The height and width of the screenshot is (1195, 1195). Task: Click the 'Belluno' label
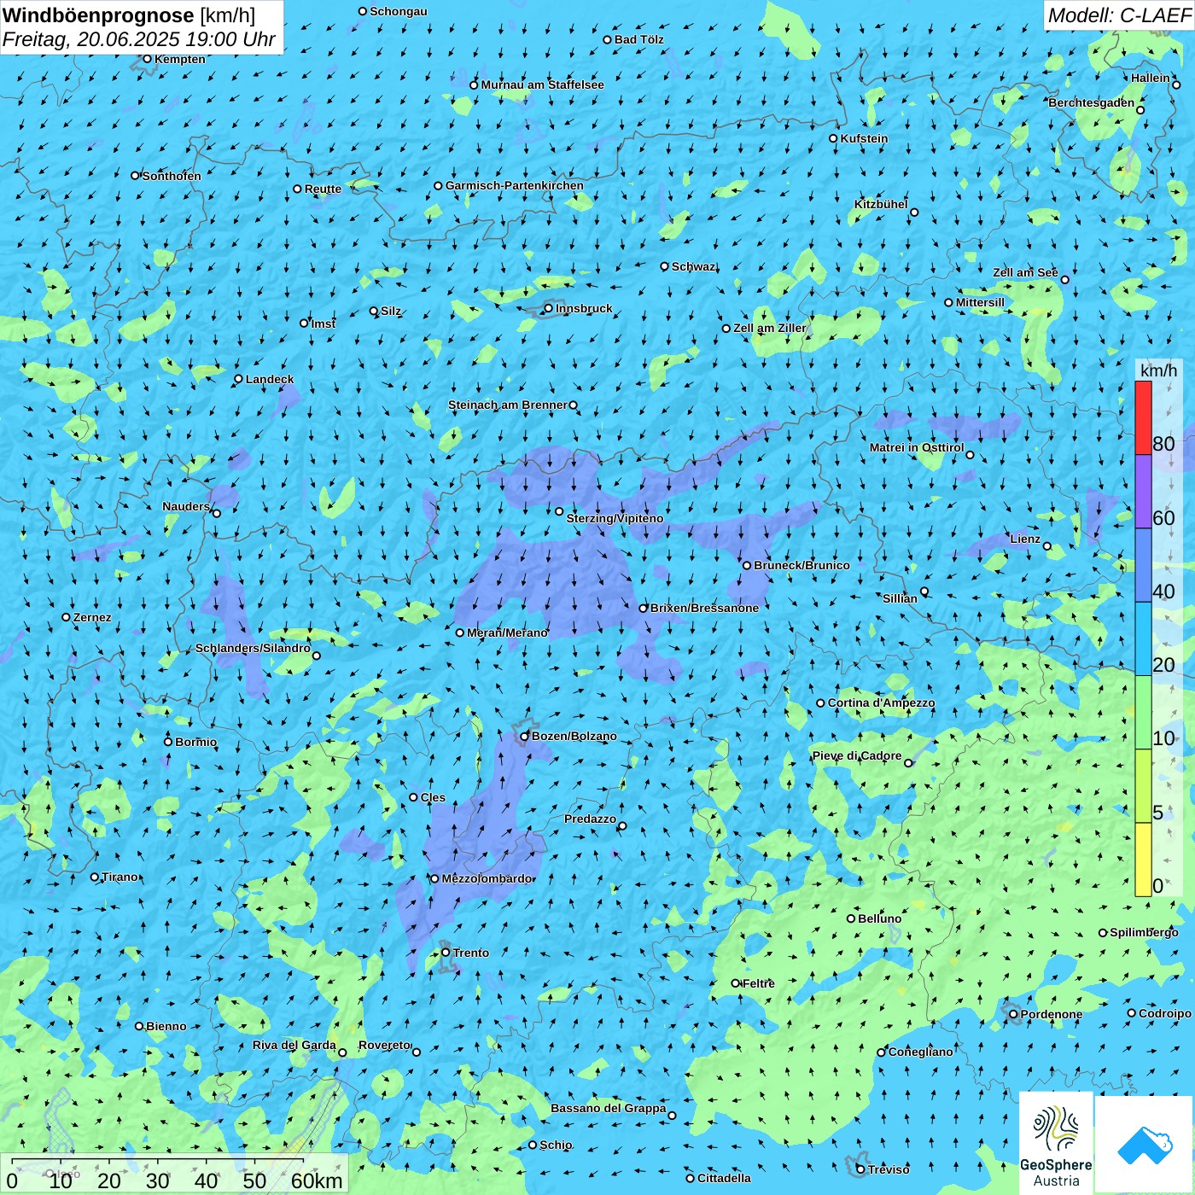[x=879, y=918]
